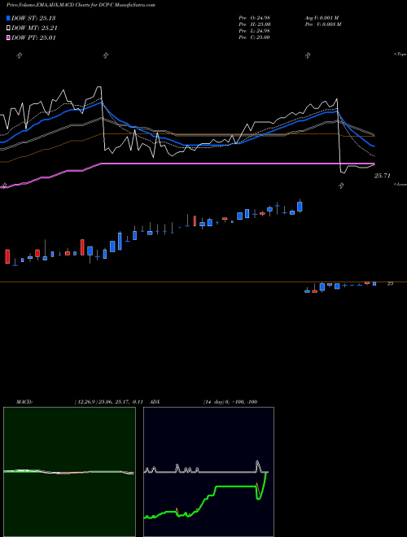Click the Pre L: 24.98 value

click(255, 31)
